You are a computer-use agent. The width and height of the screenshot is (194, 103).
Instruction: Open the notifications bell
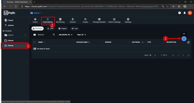tap(184, 13)
